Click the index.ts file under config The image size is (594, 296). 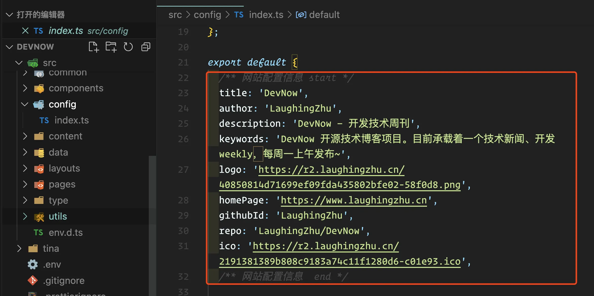click(x=71, y=120)
